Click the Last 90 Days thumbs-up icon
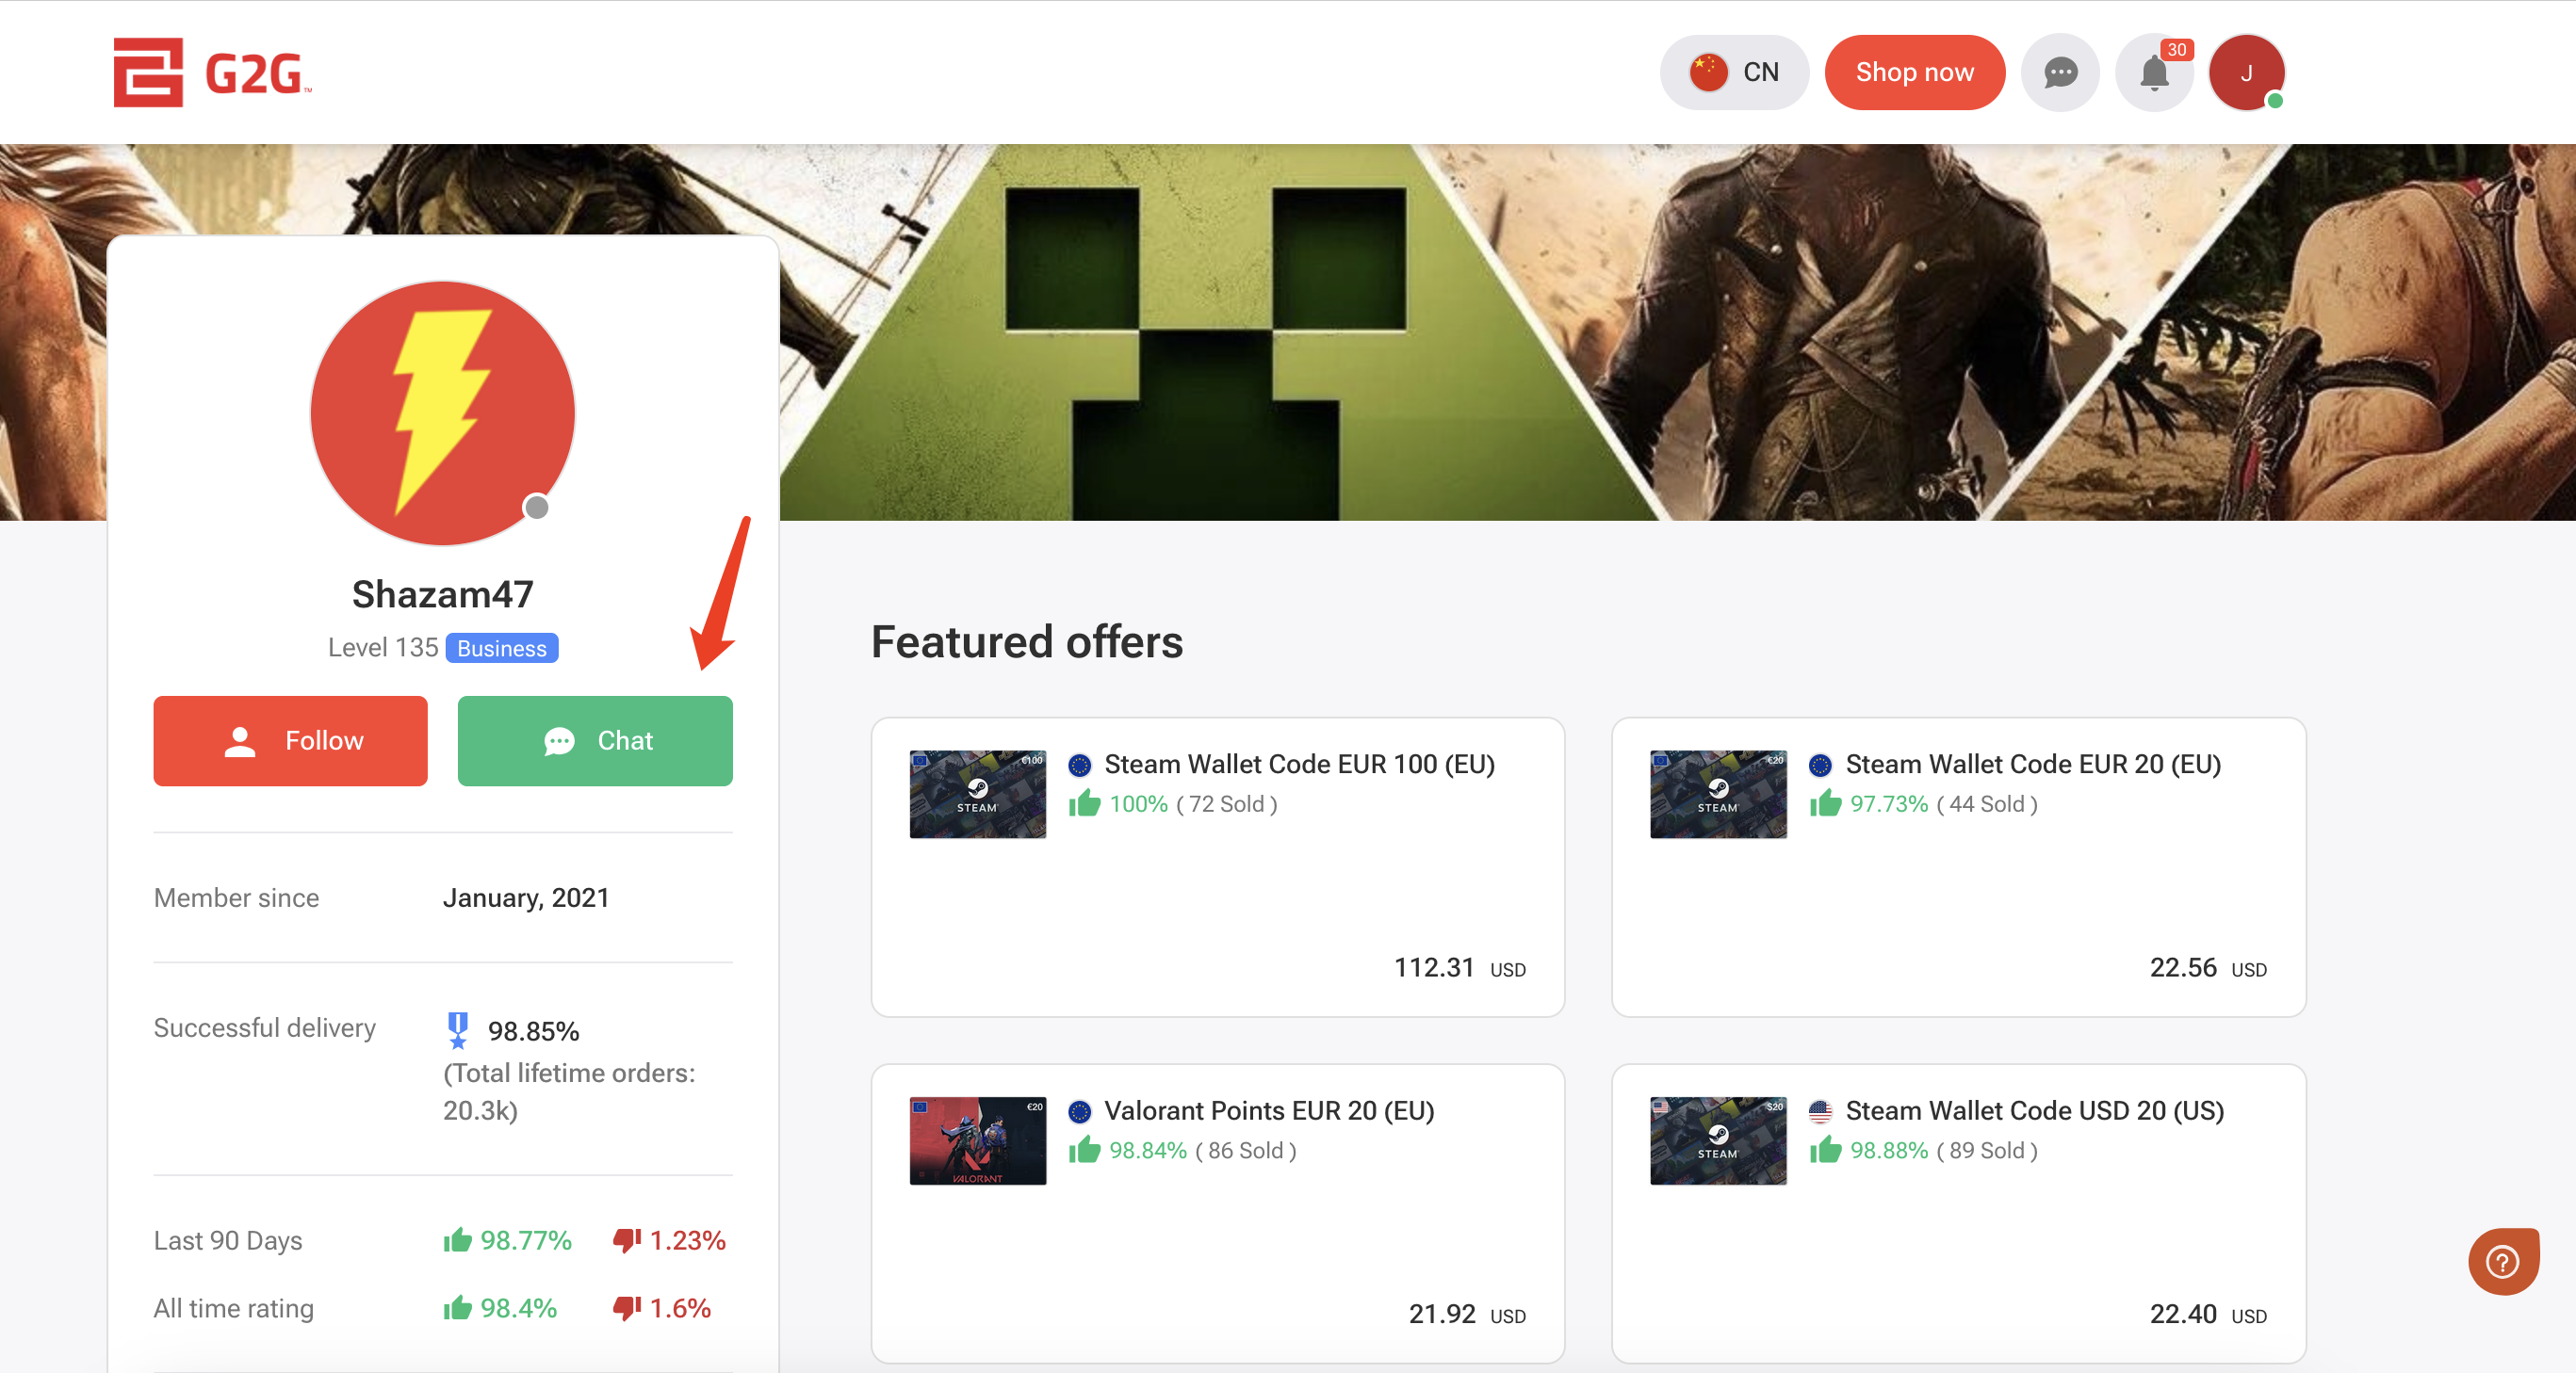 (x=458, y=1240)
